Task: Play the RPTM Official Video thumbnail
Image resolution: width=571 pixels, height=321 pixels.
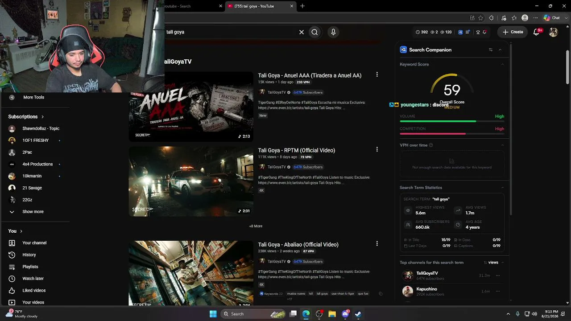Action: 191,181
